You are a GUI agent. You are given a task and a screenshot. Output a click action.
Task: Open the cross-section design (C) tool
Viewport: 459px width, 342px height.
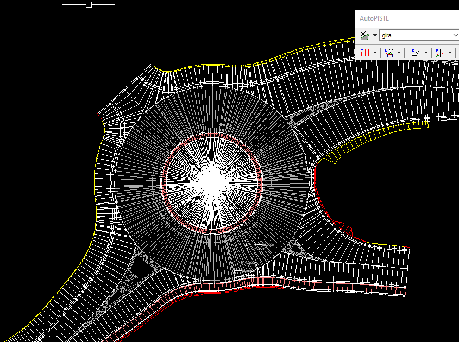415,53
